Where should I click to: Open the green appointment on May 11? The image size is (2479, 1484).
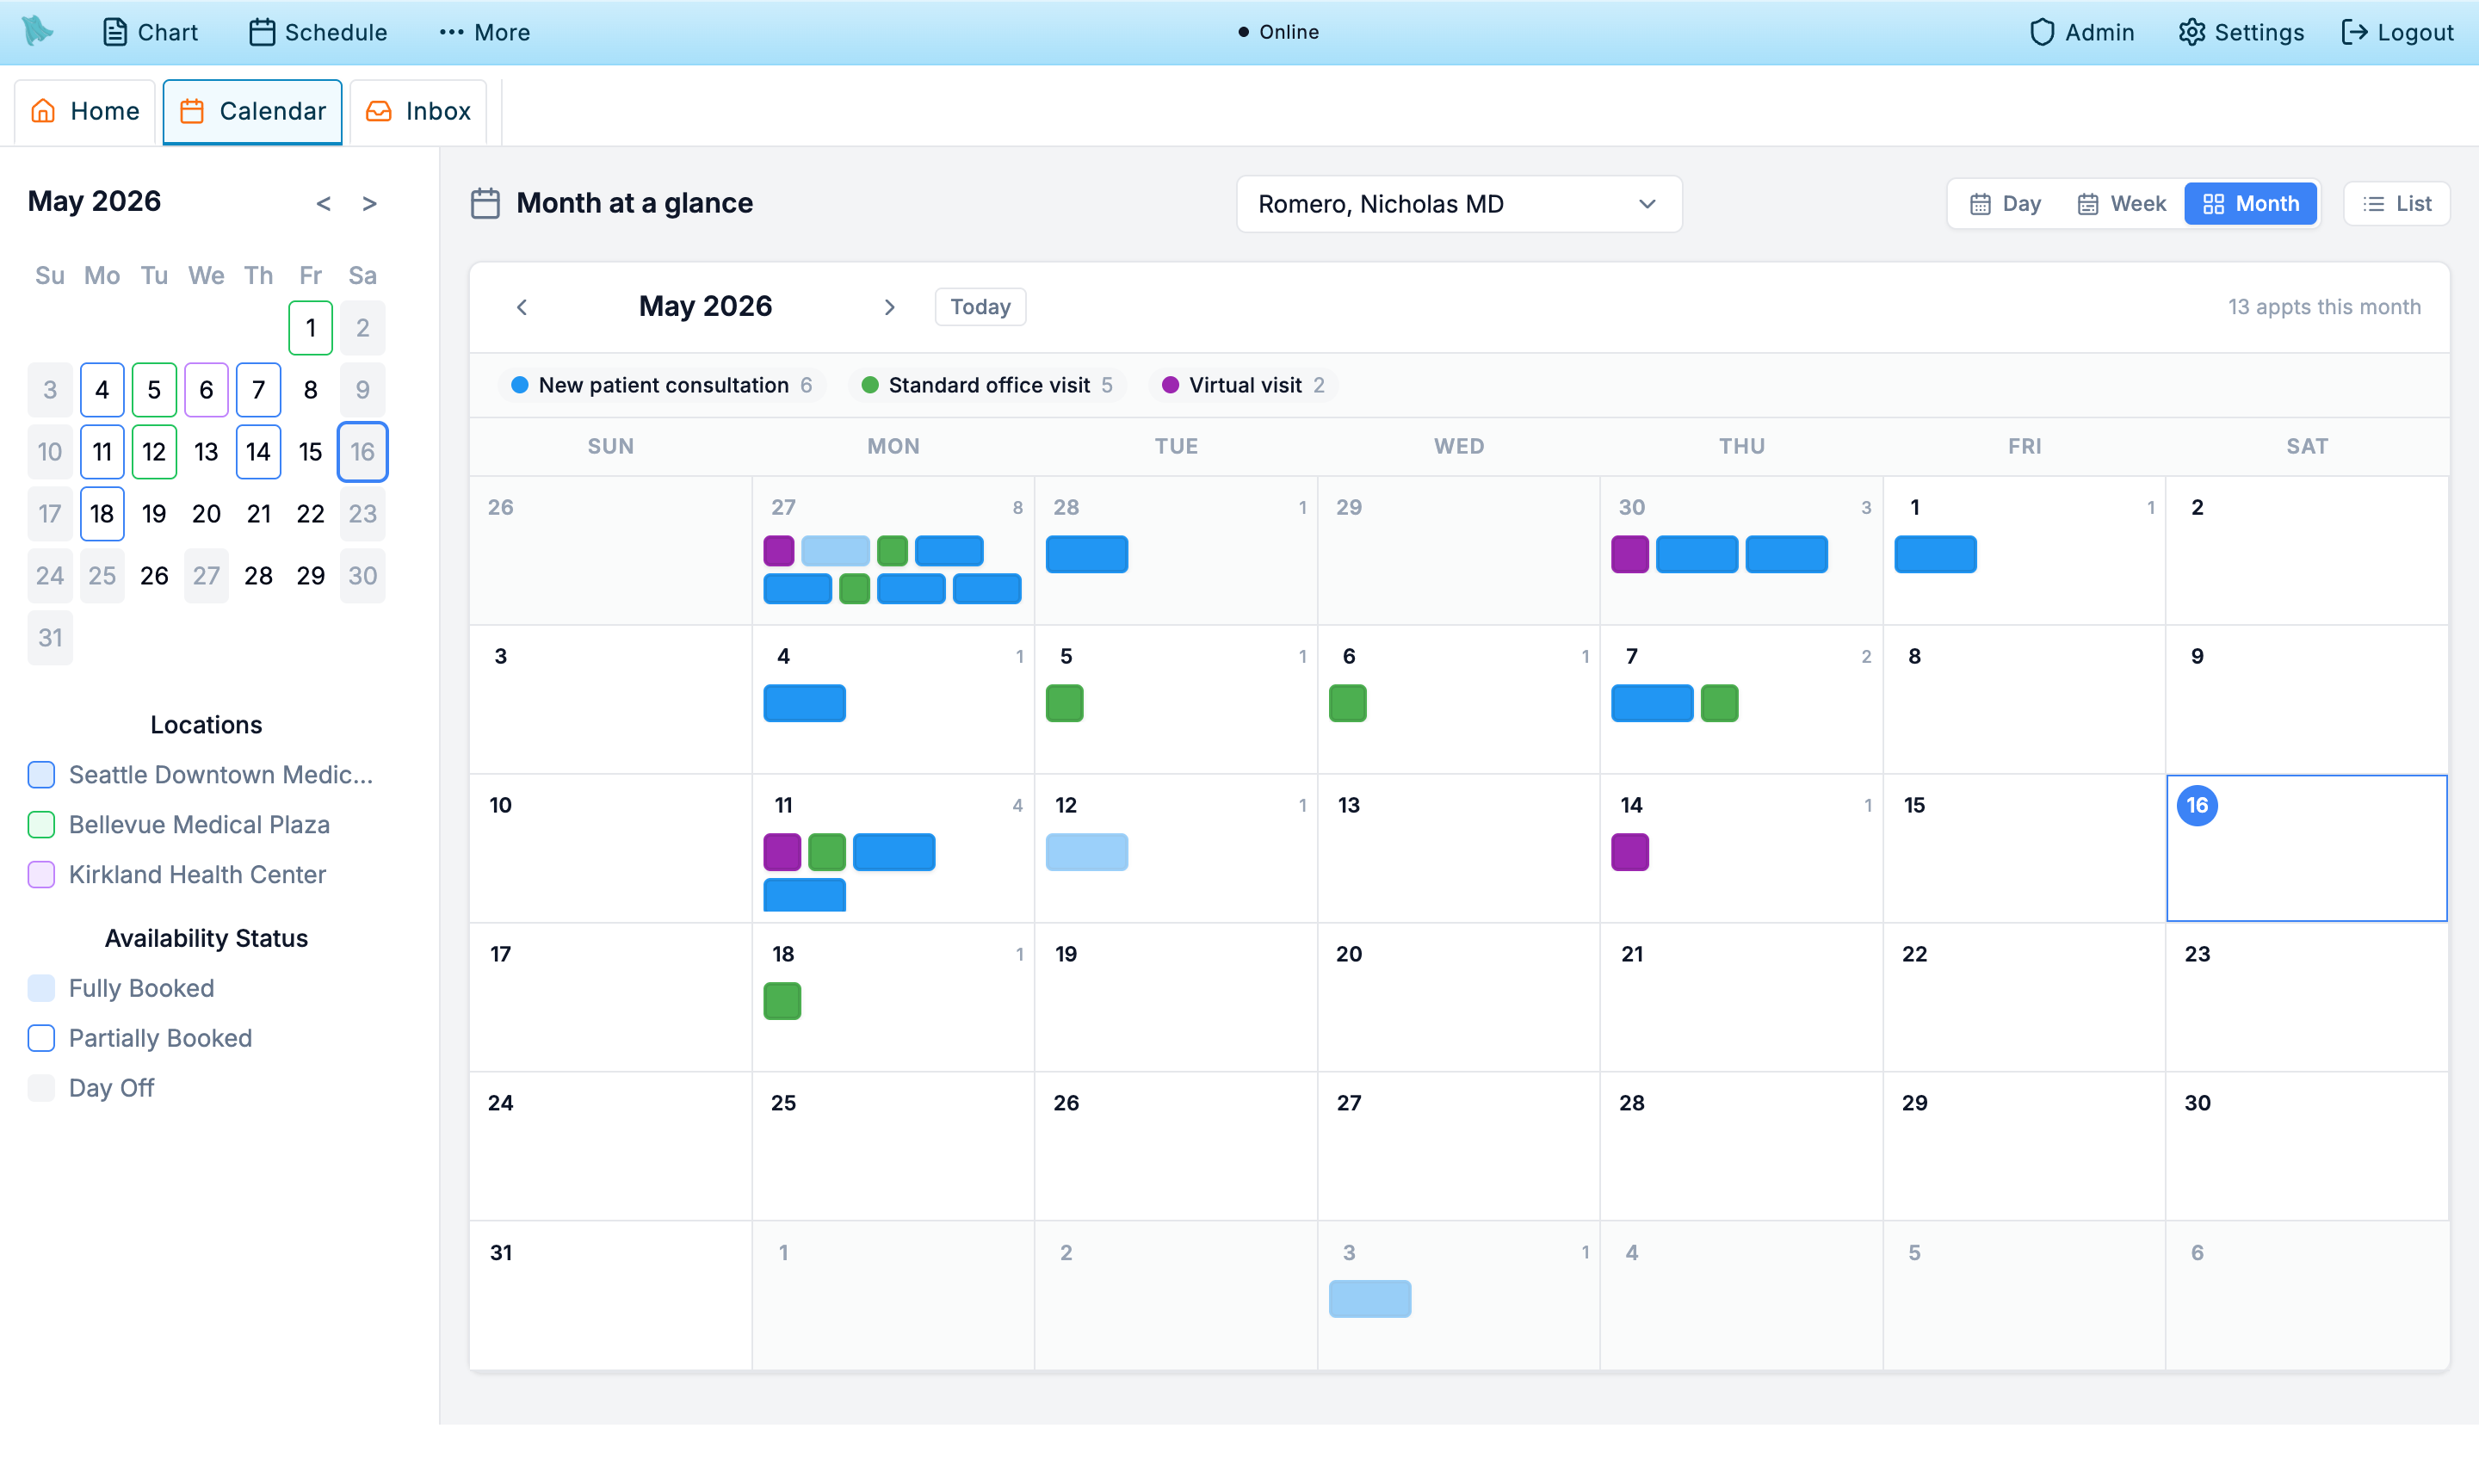(827, 852)
